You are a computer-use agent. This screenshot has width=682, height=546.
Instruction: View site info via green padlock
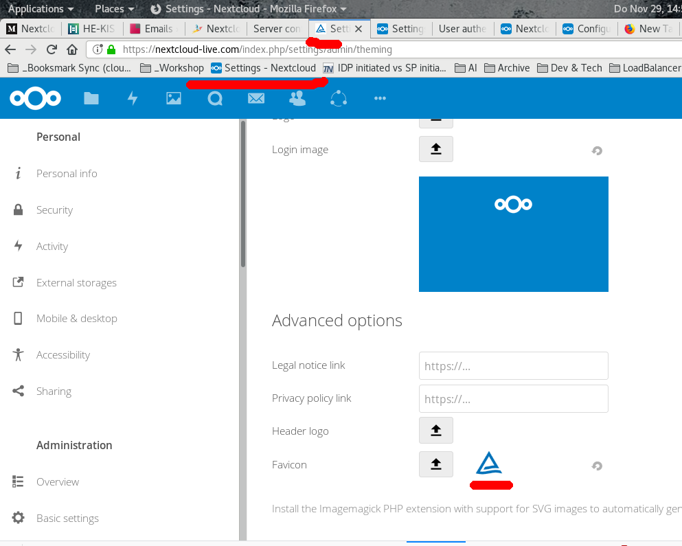tap(111, 49)
